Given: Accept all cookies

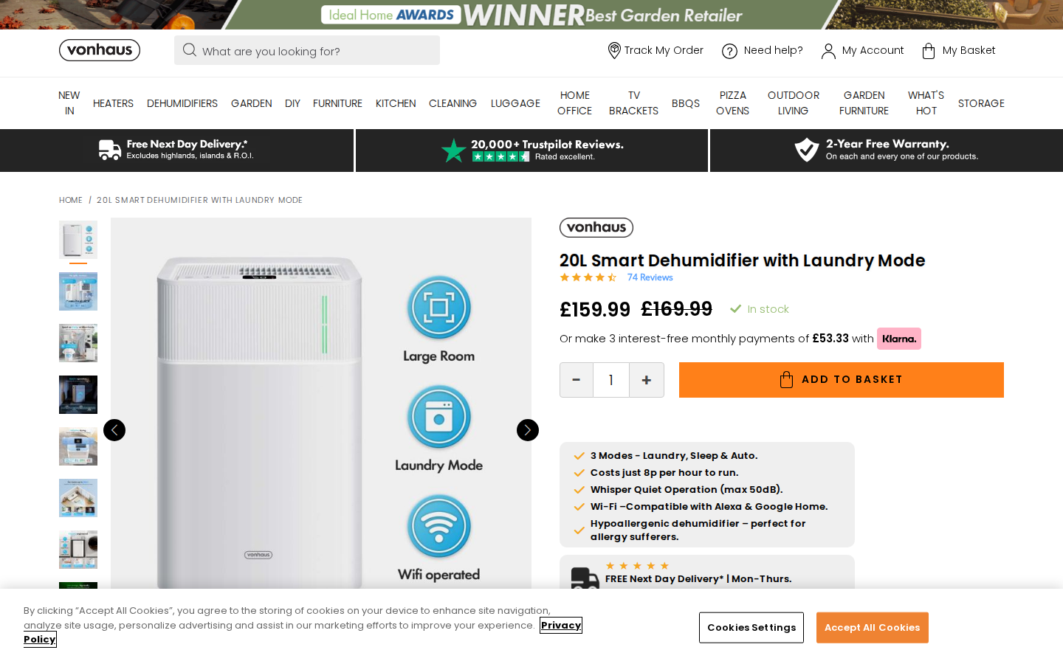Looking at the screenshot, I should coord(872,628).
